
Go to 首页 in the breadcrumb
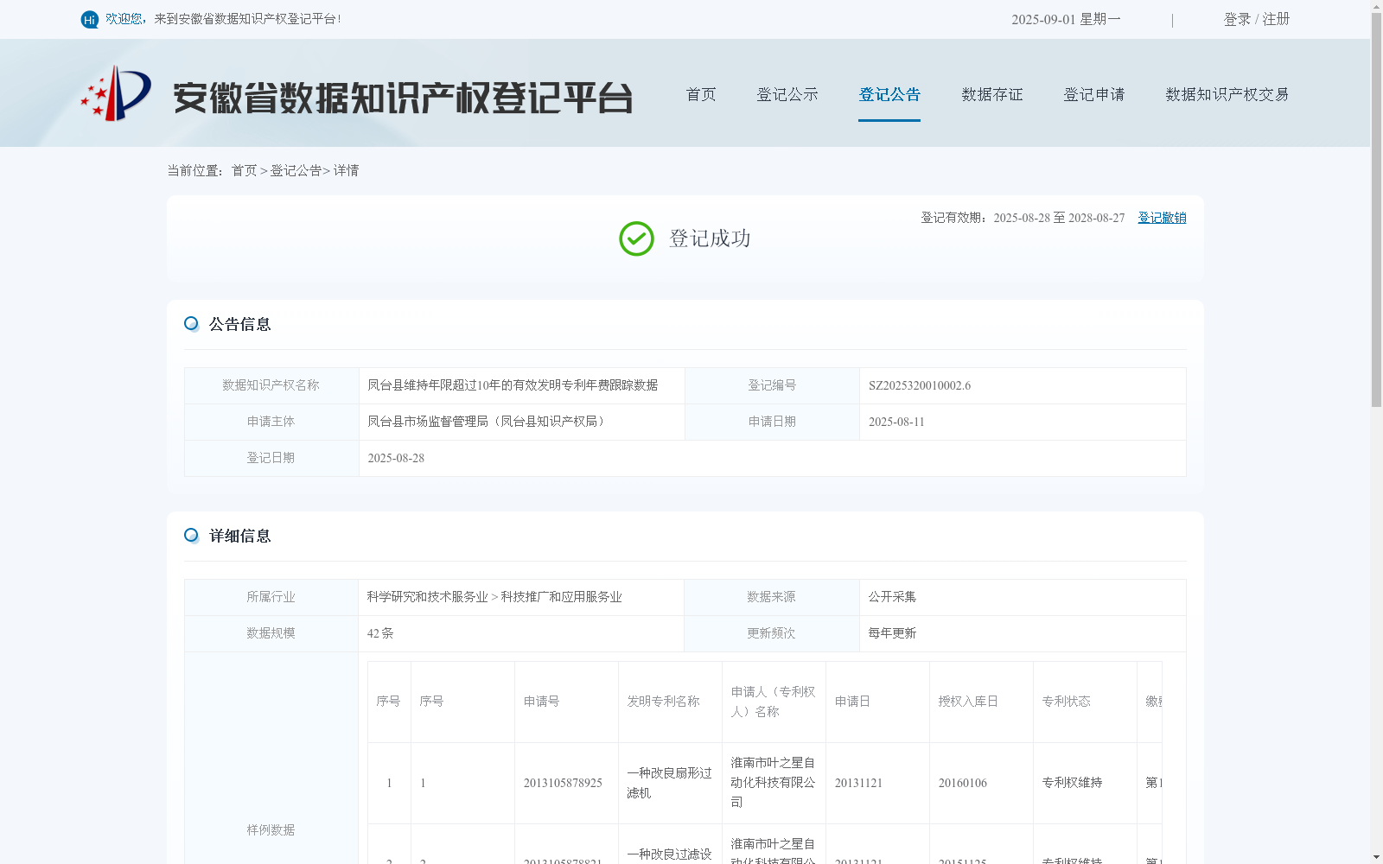pyautogui.click(x=244, y=170)
